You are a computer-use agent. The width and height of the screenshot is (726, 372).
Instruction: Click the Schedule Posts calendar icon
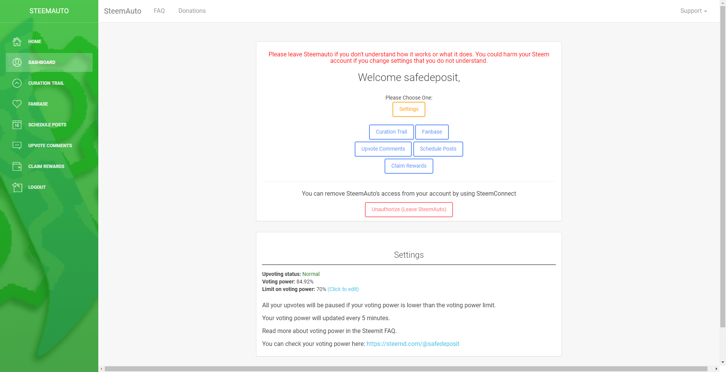17,125
